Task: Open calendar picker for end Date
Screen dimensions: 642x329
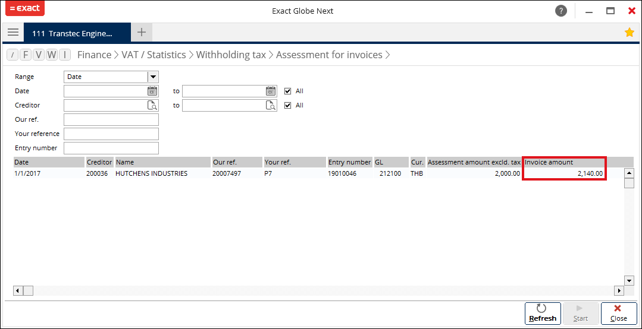Action: point(271,91)
